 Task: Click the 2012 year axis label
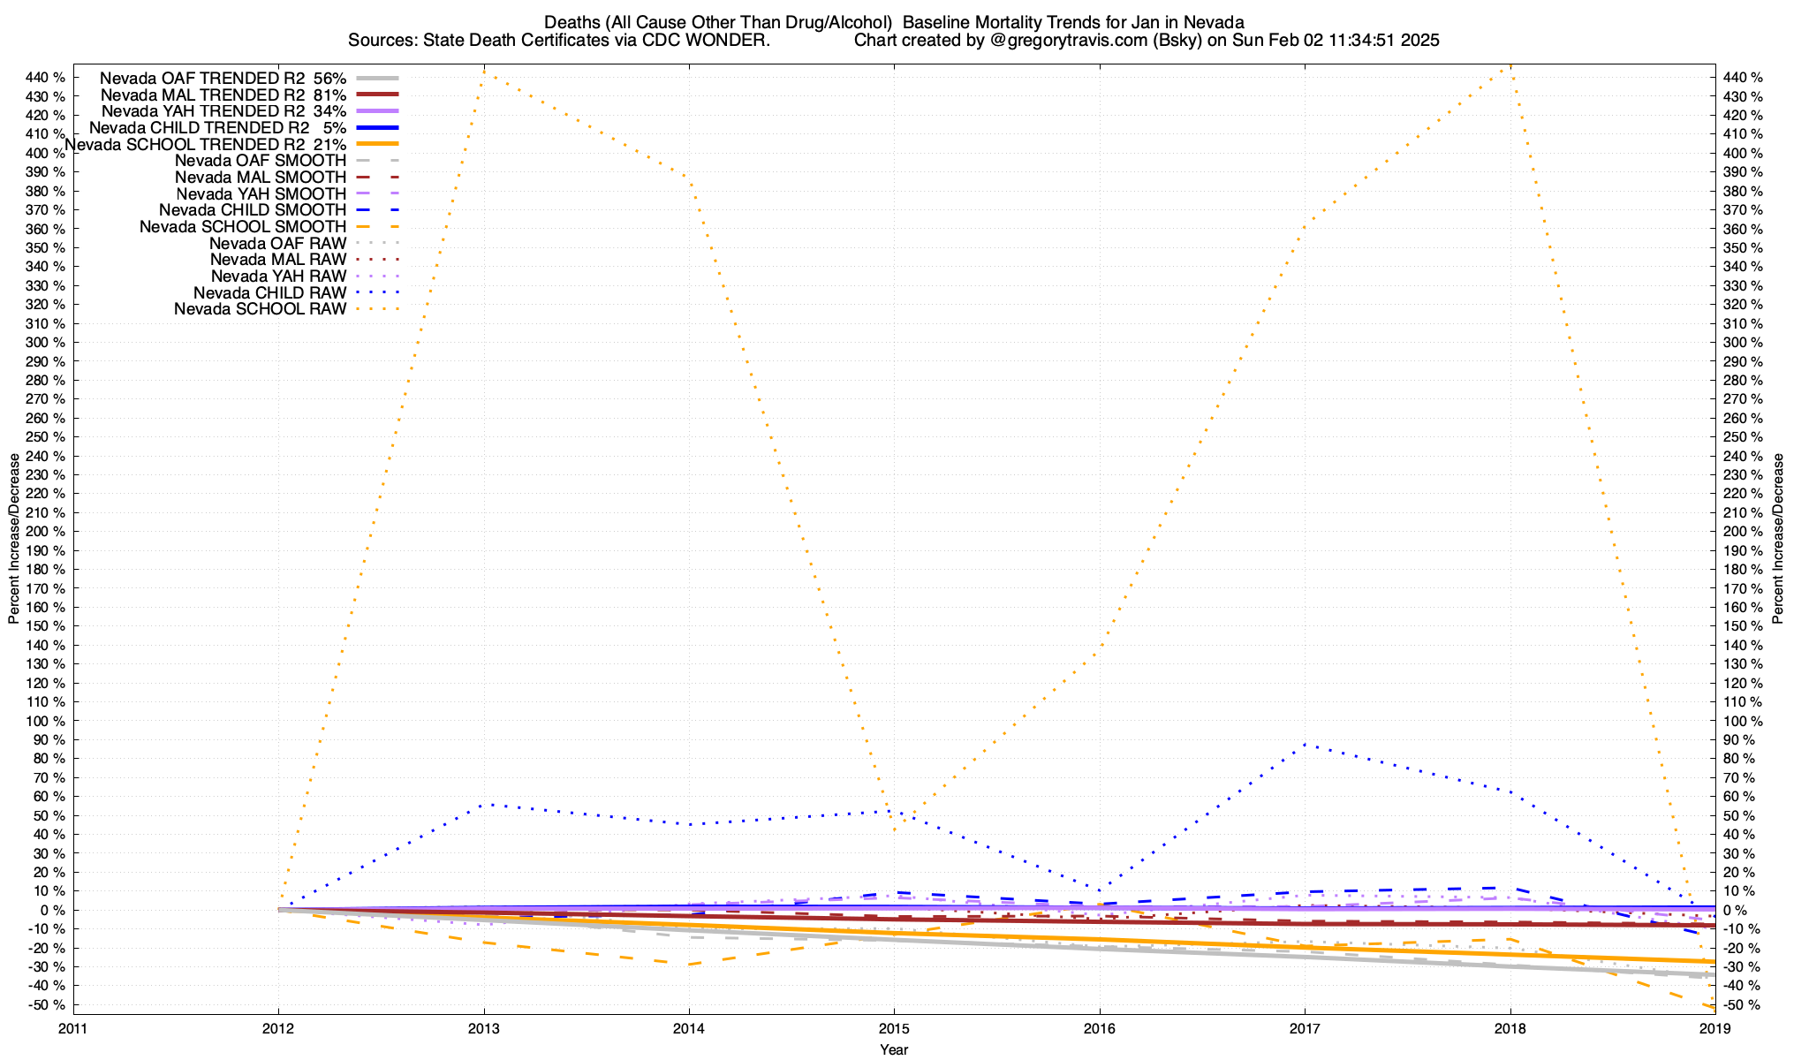tap(278, 1028)
